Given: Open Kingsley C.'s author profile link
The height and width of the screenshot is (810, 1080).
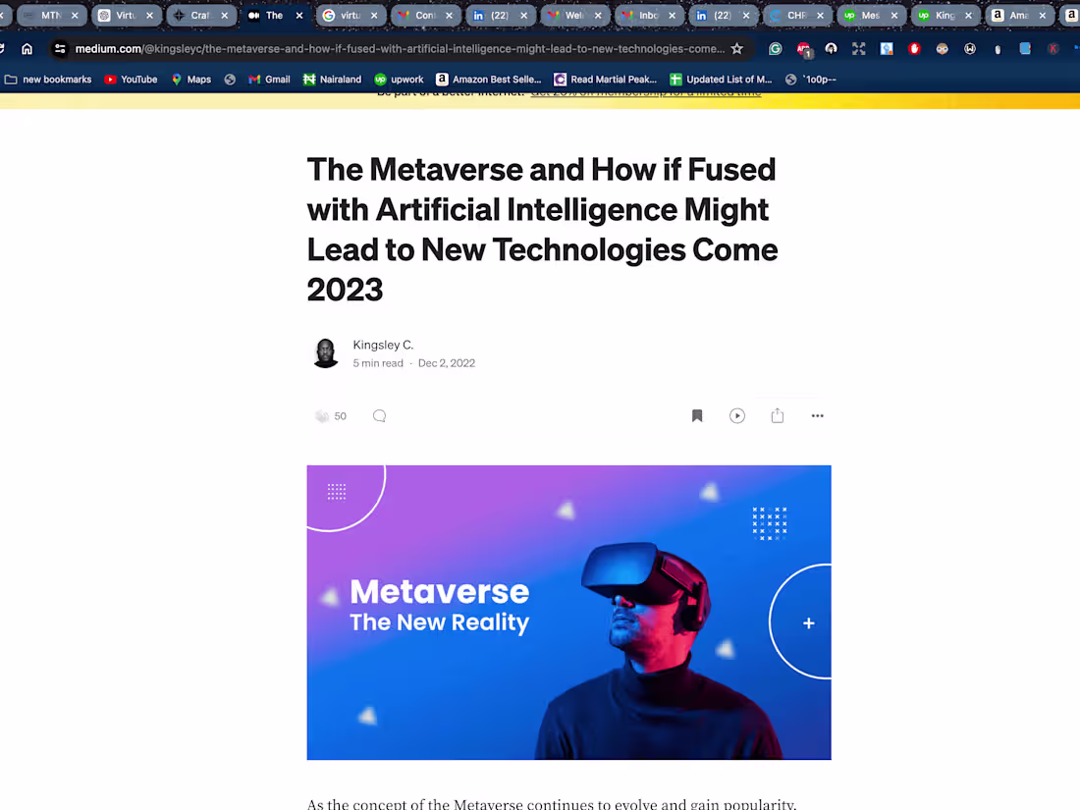Looking at the screenshot, I should [x=383, y=345].
